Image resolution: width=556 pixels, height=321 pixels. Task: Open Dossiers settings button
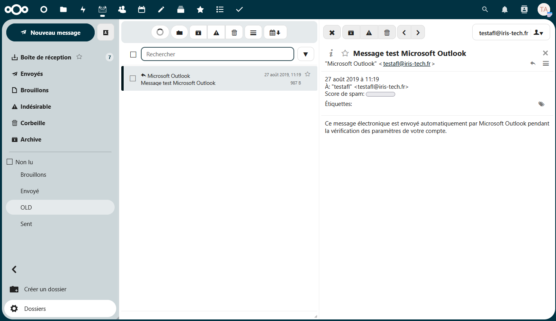point(60,308)
